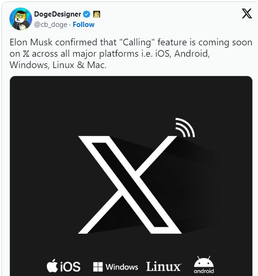
Task: Click the big white X logo graphic
Action: [x=130, y=185]
